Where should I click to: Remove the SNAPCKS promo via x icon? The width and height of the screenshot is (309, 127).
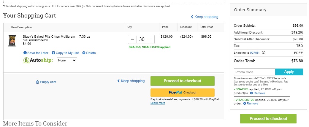(251, 93)
